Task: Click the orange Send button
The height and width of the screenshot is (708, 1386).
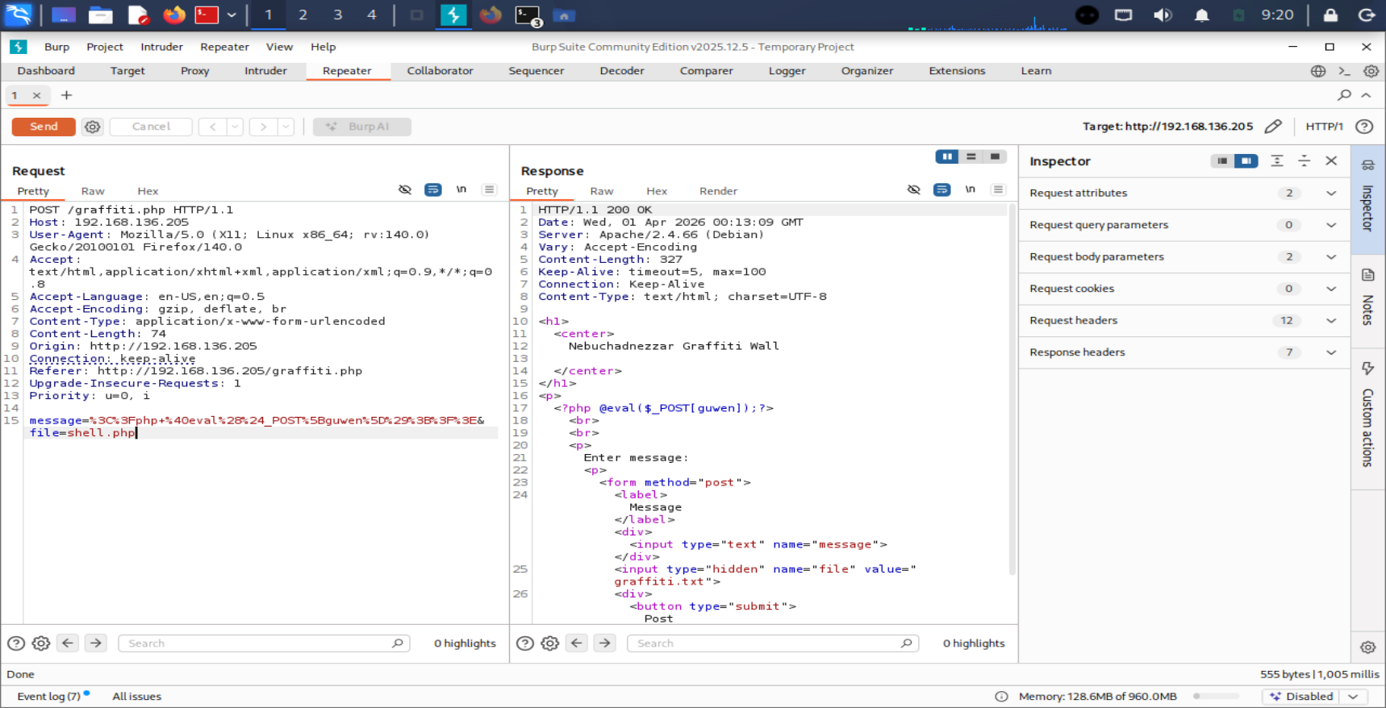Action: point(44,127)
